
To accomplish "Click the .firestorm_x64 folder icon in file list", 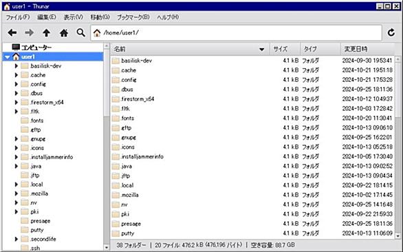I will (116, 99).
